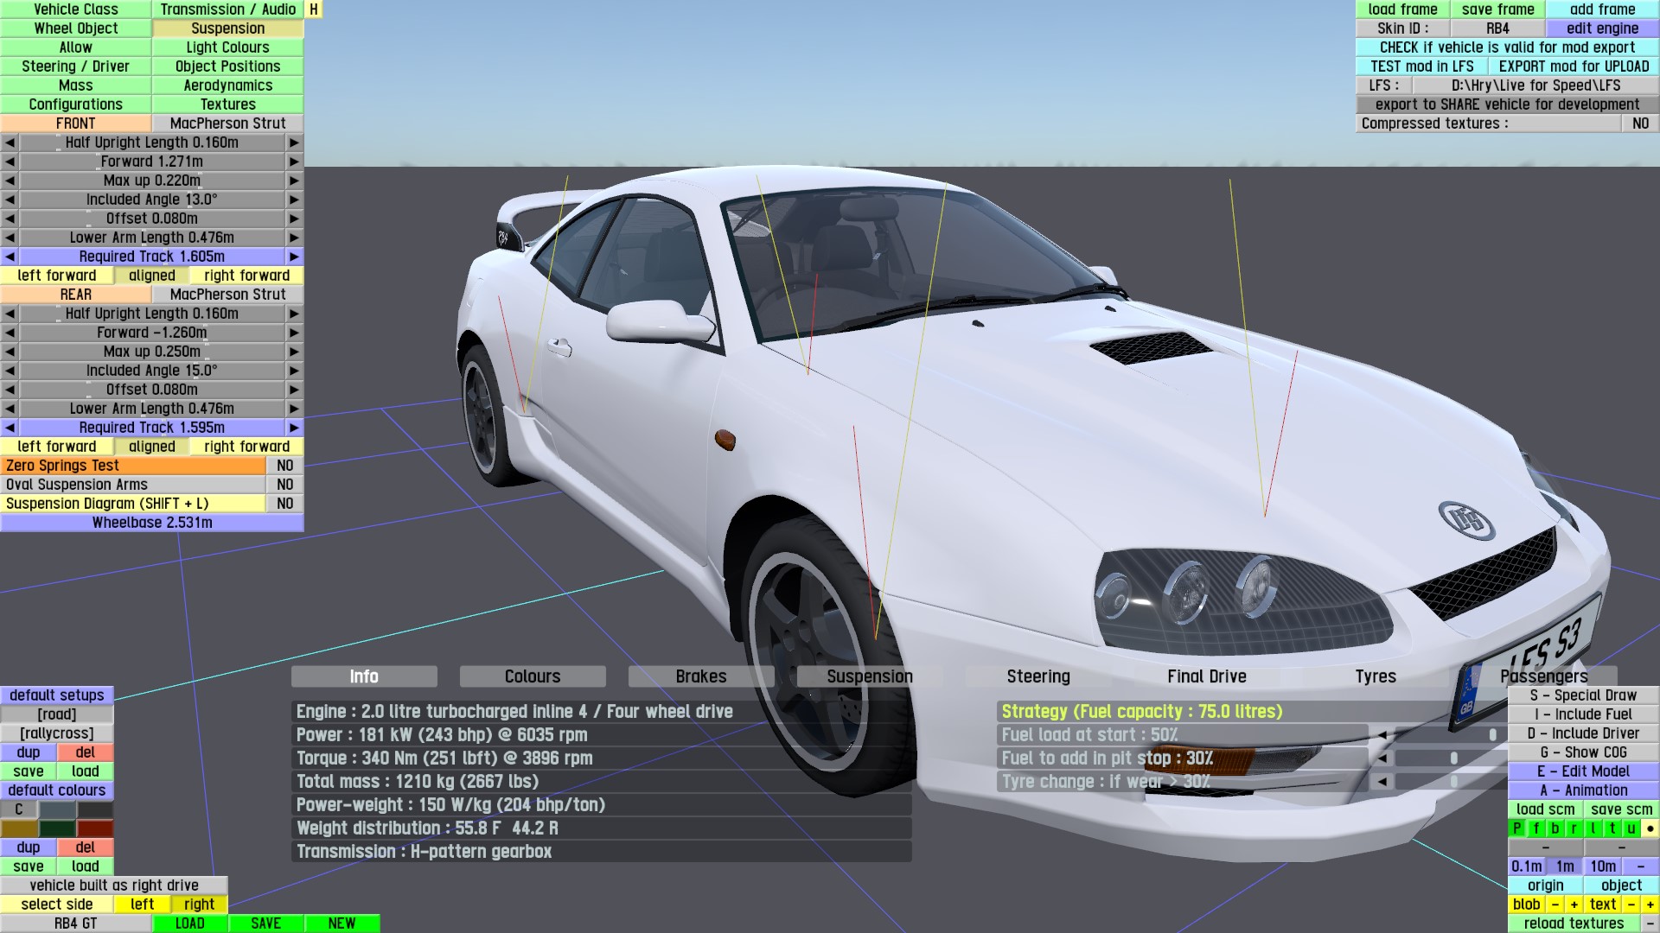Screen dimensions: 1660x933
Task: Toggle Compressed textures NO setting
Action: pyautogui.click(x=1640, y=124)
